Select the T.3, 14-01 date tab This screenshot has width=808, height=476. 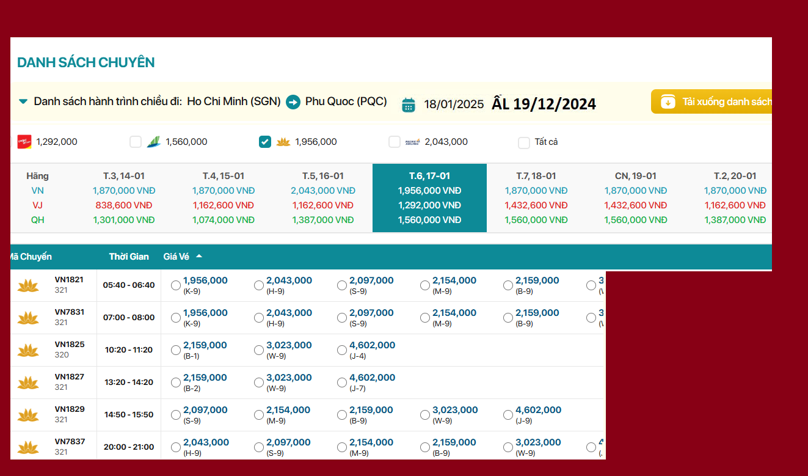click(123, 198)
